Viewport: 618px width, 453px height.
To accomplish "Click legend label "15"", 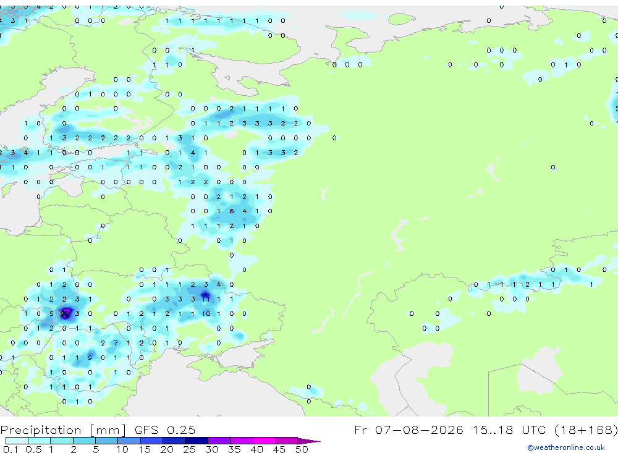I will coord(145,449).
